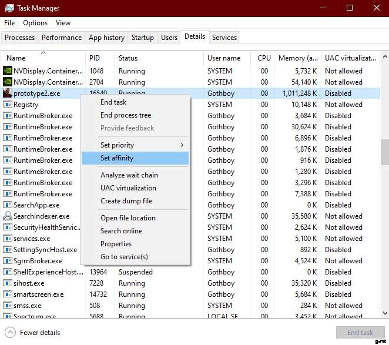This screenshot has width=389, height=345.
Task: Toggle UAC virtualization from the context menu
Action: pos(135,188)
